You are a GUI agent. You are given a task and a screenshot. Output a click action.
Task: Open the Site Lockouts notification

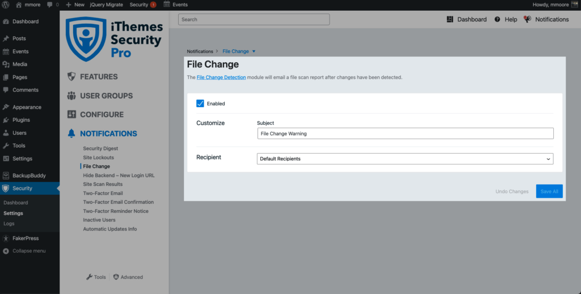pos(98,157)
